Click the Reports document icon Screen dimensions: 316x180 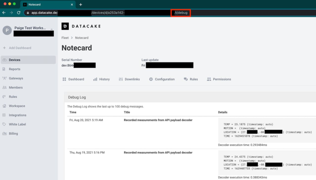tap(4, 69)
